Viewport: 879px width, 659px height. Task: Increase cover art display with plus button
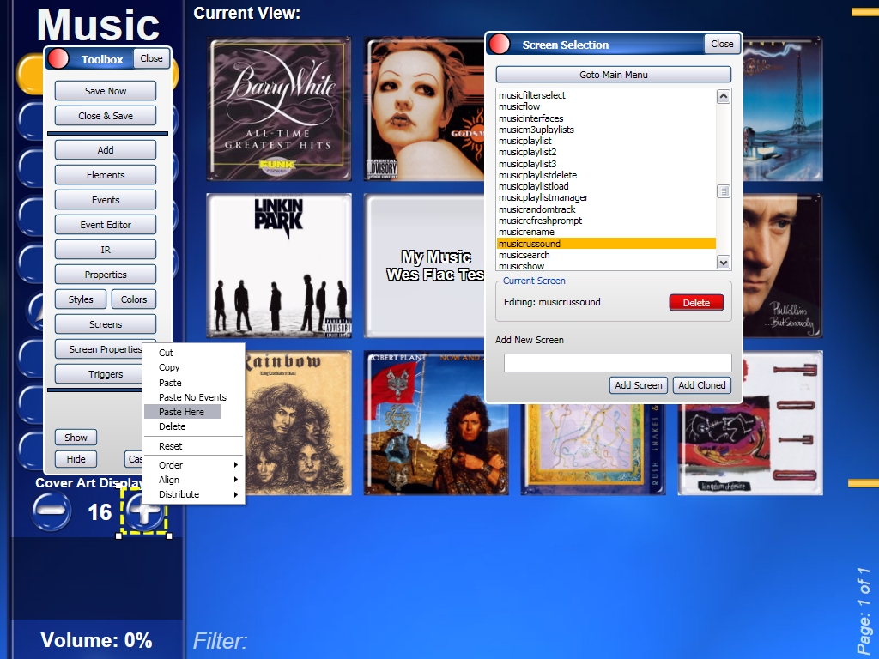(144, 511)
